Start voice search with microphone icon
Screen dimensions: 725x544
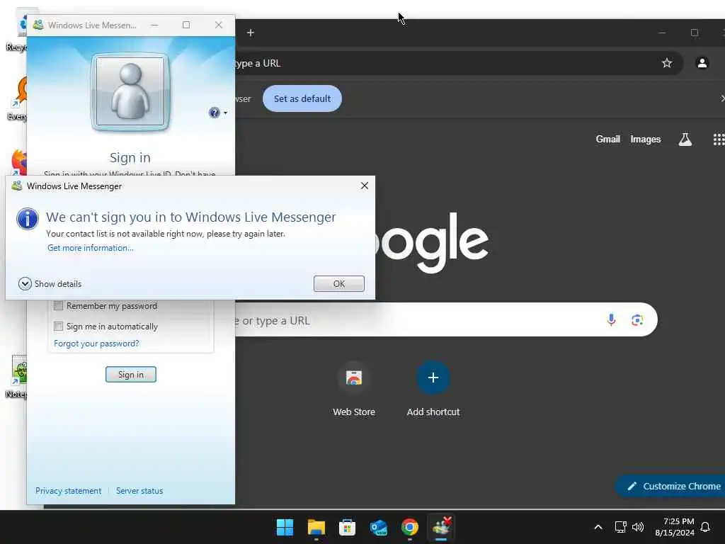pyautogui.click(x=611, y=319)
